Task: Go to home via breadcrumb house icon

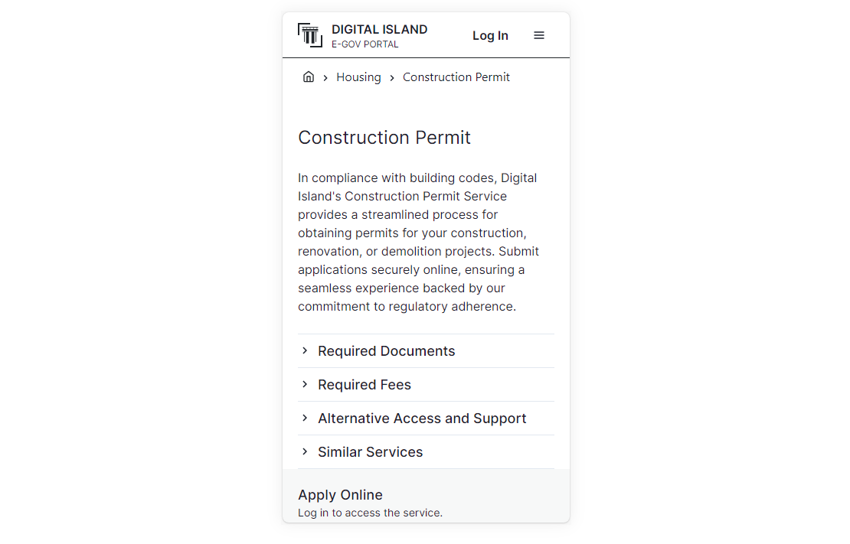Action: pyautogui.click(x=309, y=77)
